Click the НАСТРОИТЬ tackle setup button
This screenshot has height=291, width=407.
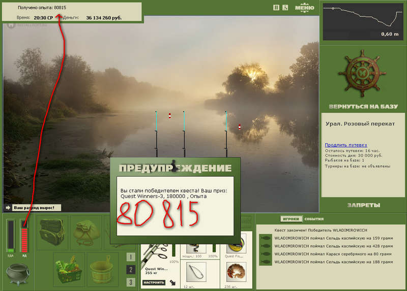point(154,282)
